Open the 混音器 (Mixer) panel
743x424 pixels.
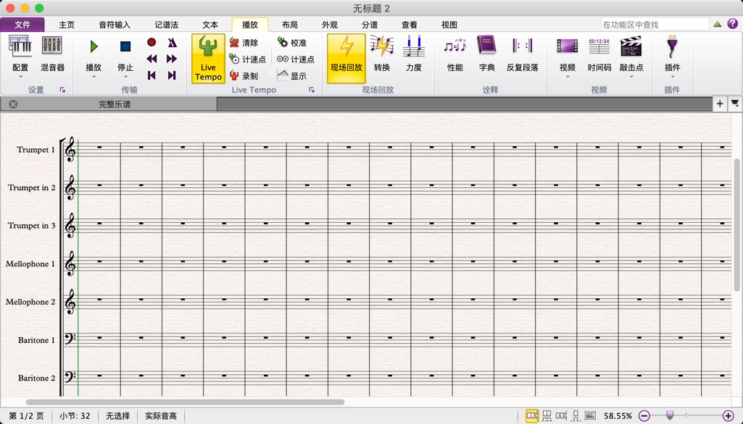pyautogui.click(x=51, y=54)
